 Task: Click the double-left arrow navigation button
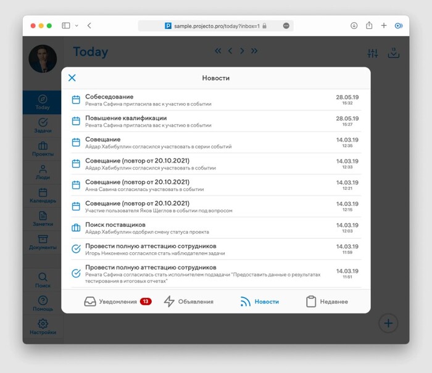tap(218, 51)
